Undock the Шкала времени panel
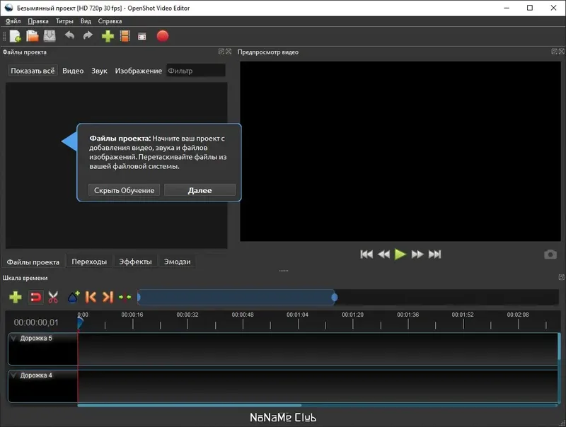 coord(561,277)
